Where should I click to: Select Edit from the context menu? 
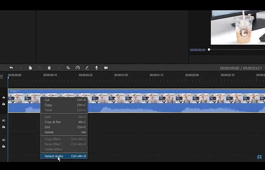(x=64, y=127)
